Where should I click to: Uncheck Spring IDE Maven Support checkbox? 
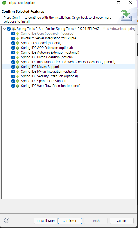click(x=13, y=67)
